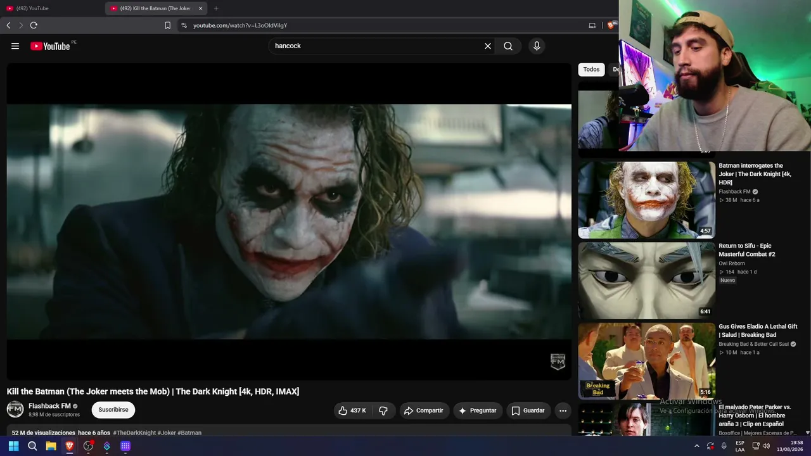
Task: Open network settings tray icon
Action: (757, 446)
